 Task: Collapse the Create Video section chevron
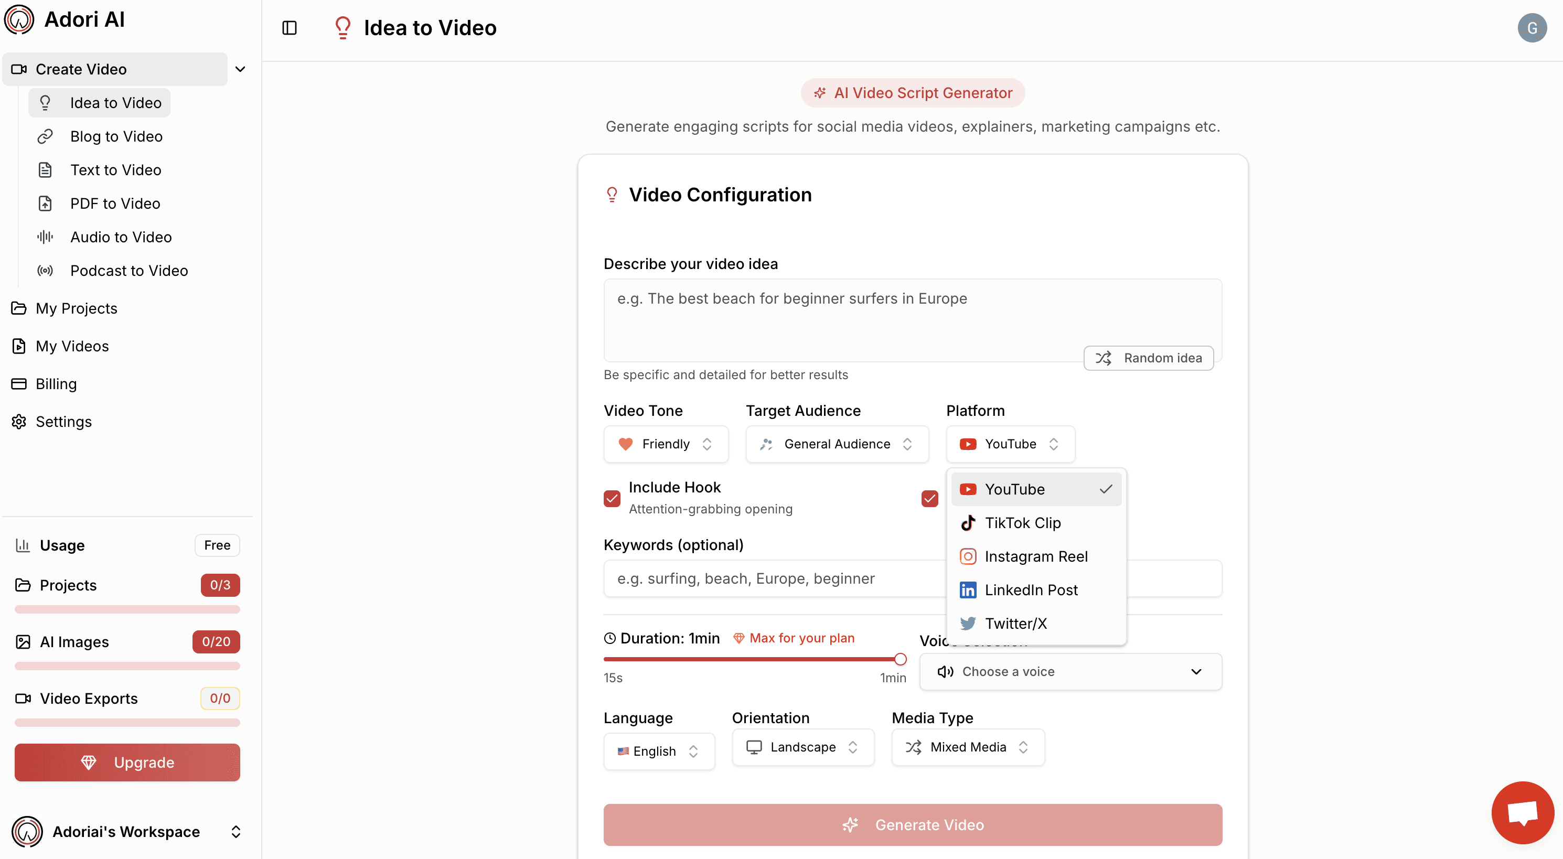pyautogui.click(x=240, y=69)
